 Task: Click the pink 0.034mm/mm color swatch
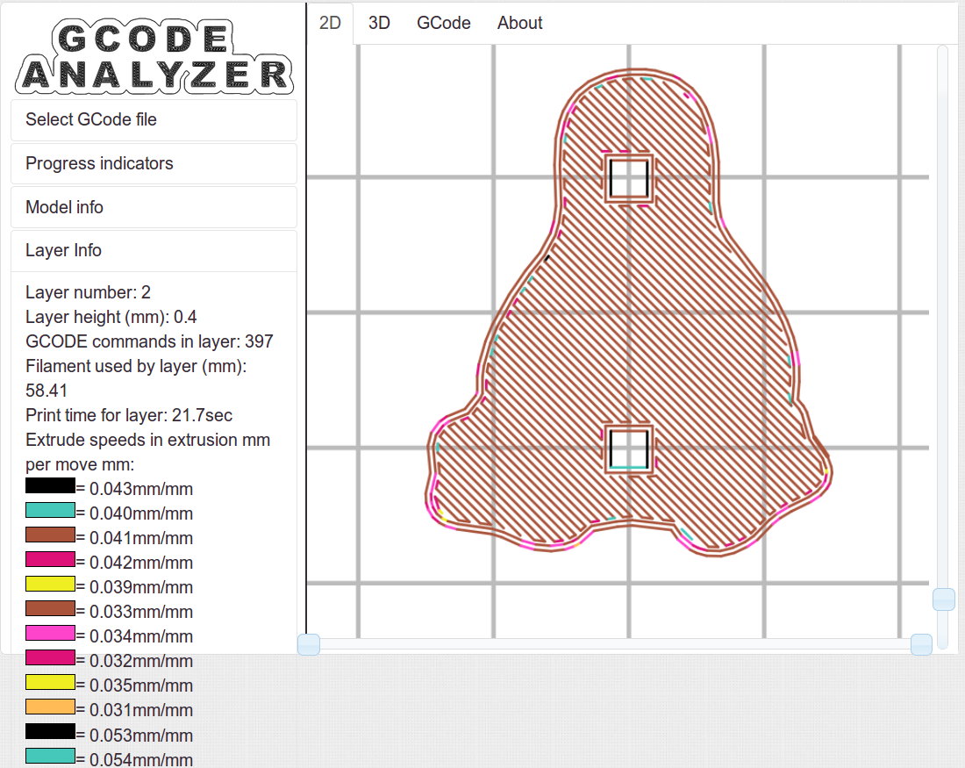(50, 633)
